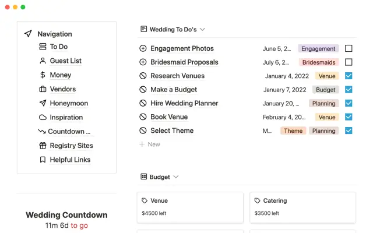Click the no-entry icon beside Hire Wedding Planner
The image size is (373, 233).
tap(143, 103)
